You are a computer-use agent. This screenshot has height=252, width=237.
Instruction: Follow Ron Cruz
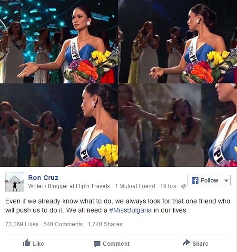(205, 181)
